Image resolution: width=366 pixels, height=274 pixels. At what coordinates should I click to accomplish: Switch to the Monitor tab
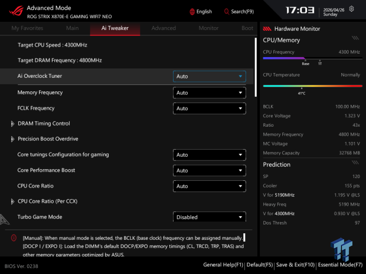pyautogui.click(x=208, y=28)
